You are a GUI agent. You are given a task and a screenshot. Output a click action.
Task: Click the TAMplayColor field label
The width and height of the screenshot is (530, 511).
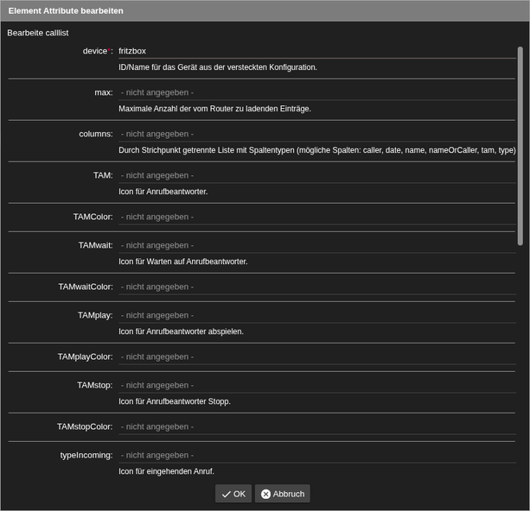coord(86,356)
